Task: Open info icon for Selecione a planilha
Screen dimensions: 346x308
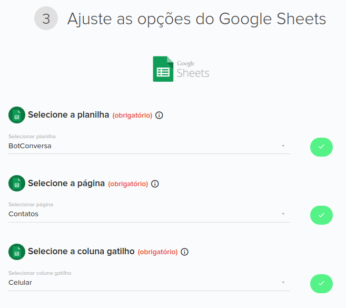Action: pyautogui.click(x=159, y=115)
